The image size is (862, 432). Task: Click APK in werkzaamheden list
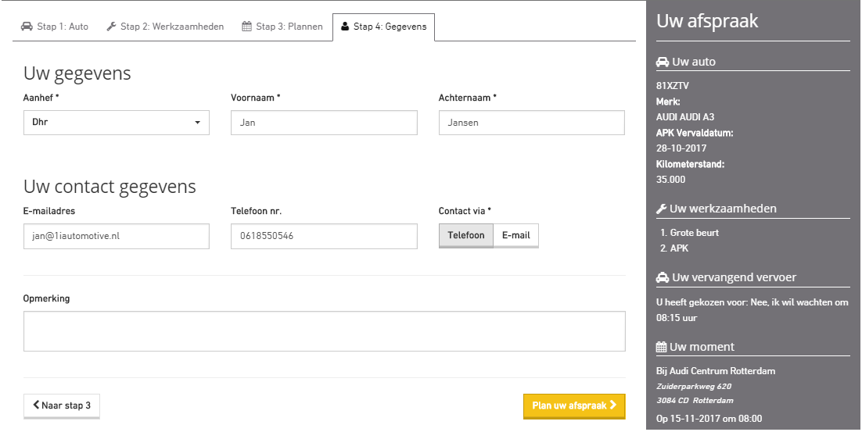680,248
